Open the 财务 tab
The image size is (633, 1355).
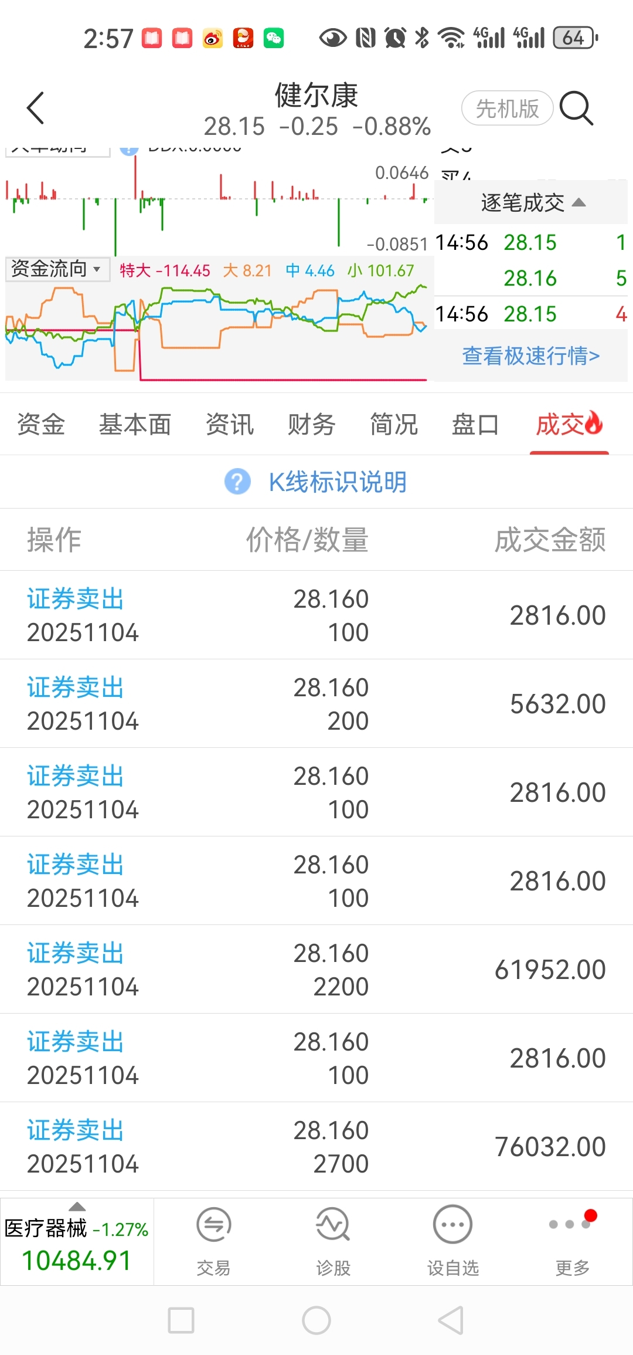[x=311, y=424]
